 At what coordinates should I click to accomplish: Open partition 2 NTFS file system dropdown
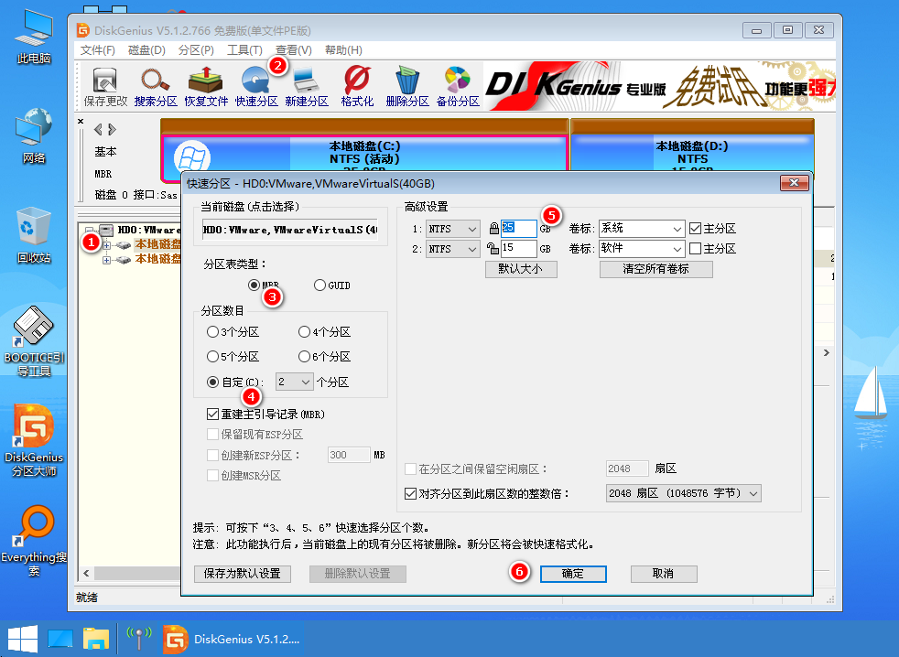tap(453, 249)
